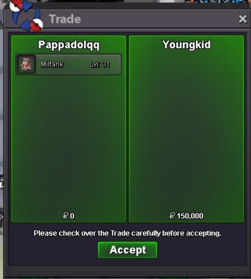Click empty area below Miltank in Pappadolqq's panel

[x=68, y=143]
